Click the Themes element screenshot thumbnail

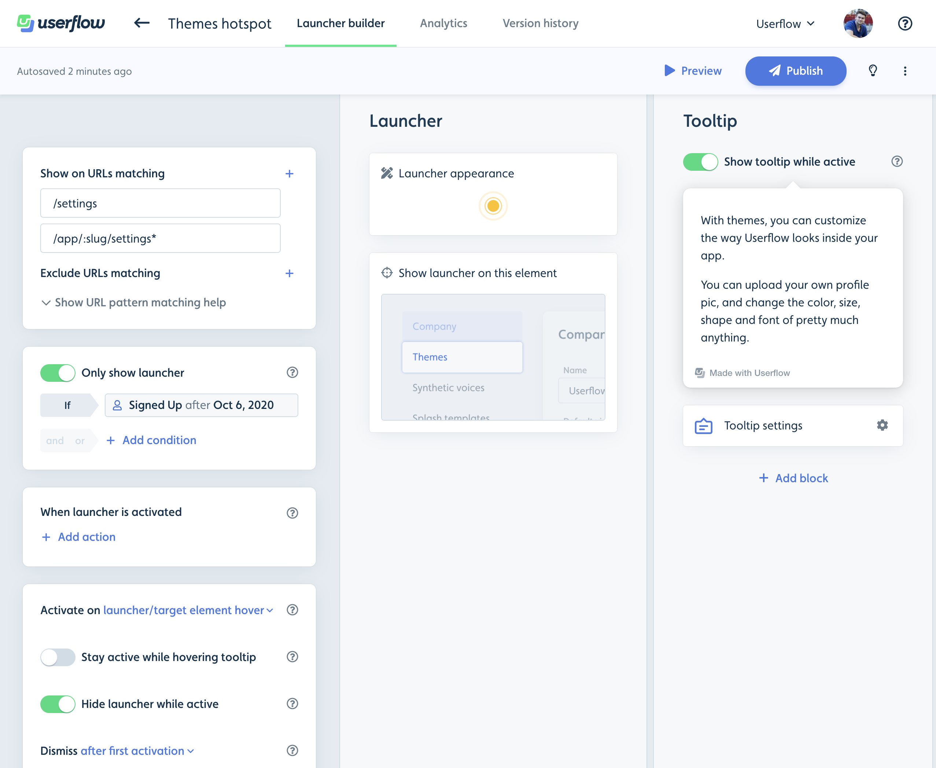point(493,357)
